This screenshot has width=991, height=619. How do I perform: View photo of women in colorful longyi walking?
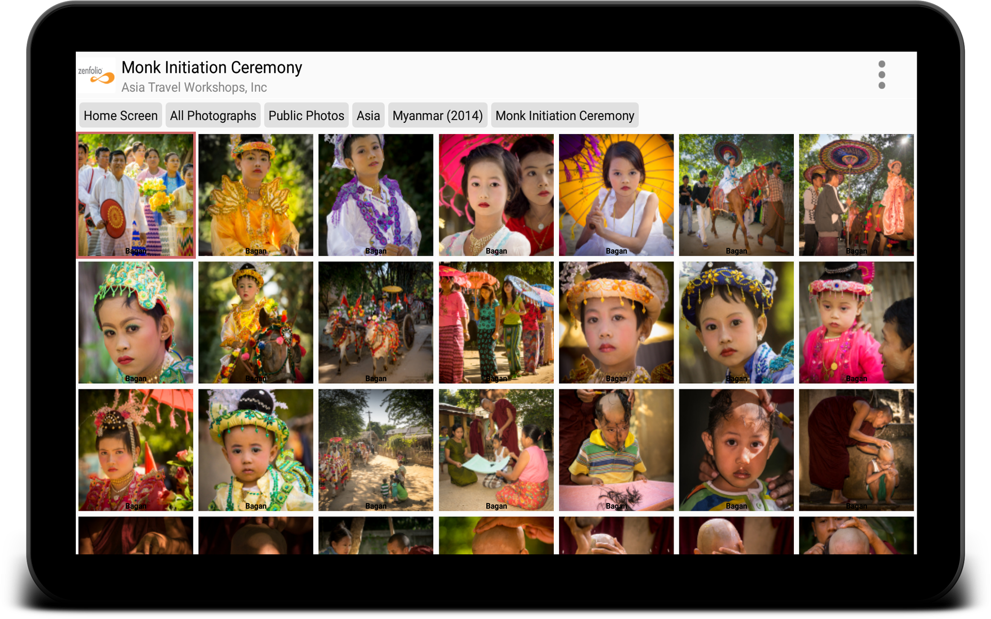point(496,322)
